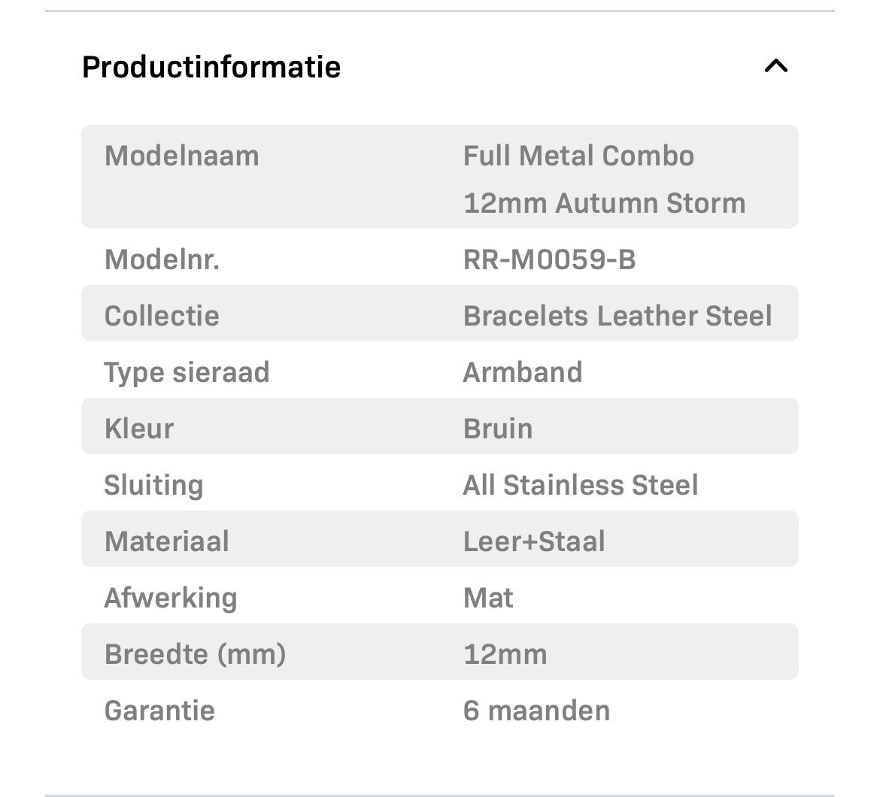Select the Sluiting label
This screenshot has height=797, width=880.
coord(153,485)
